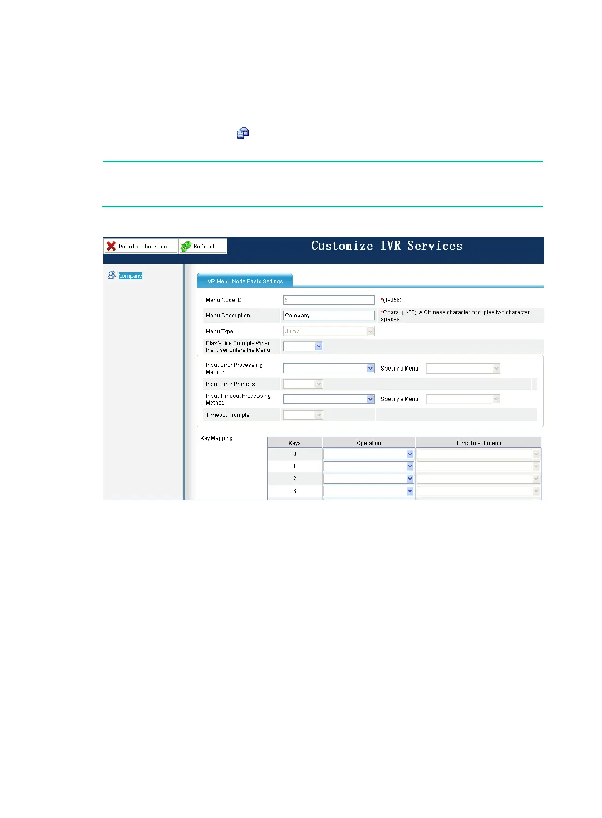Click the Operation column header
This screenshot has height=818, width=602.
pyautogui.click(x=369, y=443)
